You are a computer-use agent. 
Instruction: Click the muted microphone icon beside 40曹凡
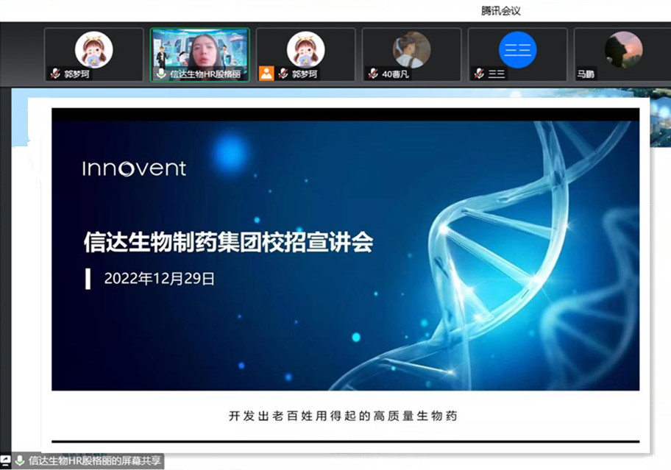pyautogui.click(x=373, y=74)
